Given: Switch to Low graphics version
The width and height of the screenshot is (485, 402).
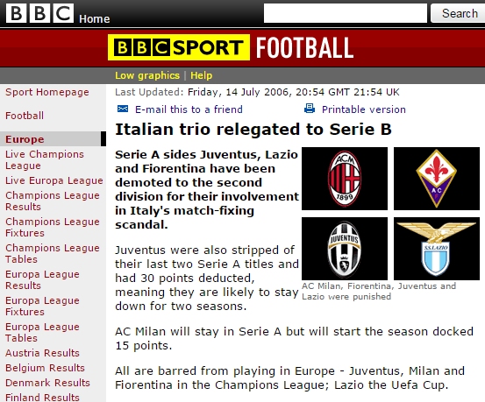Looking at the screenshot, I should pos(147,75).
